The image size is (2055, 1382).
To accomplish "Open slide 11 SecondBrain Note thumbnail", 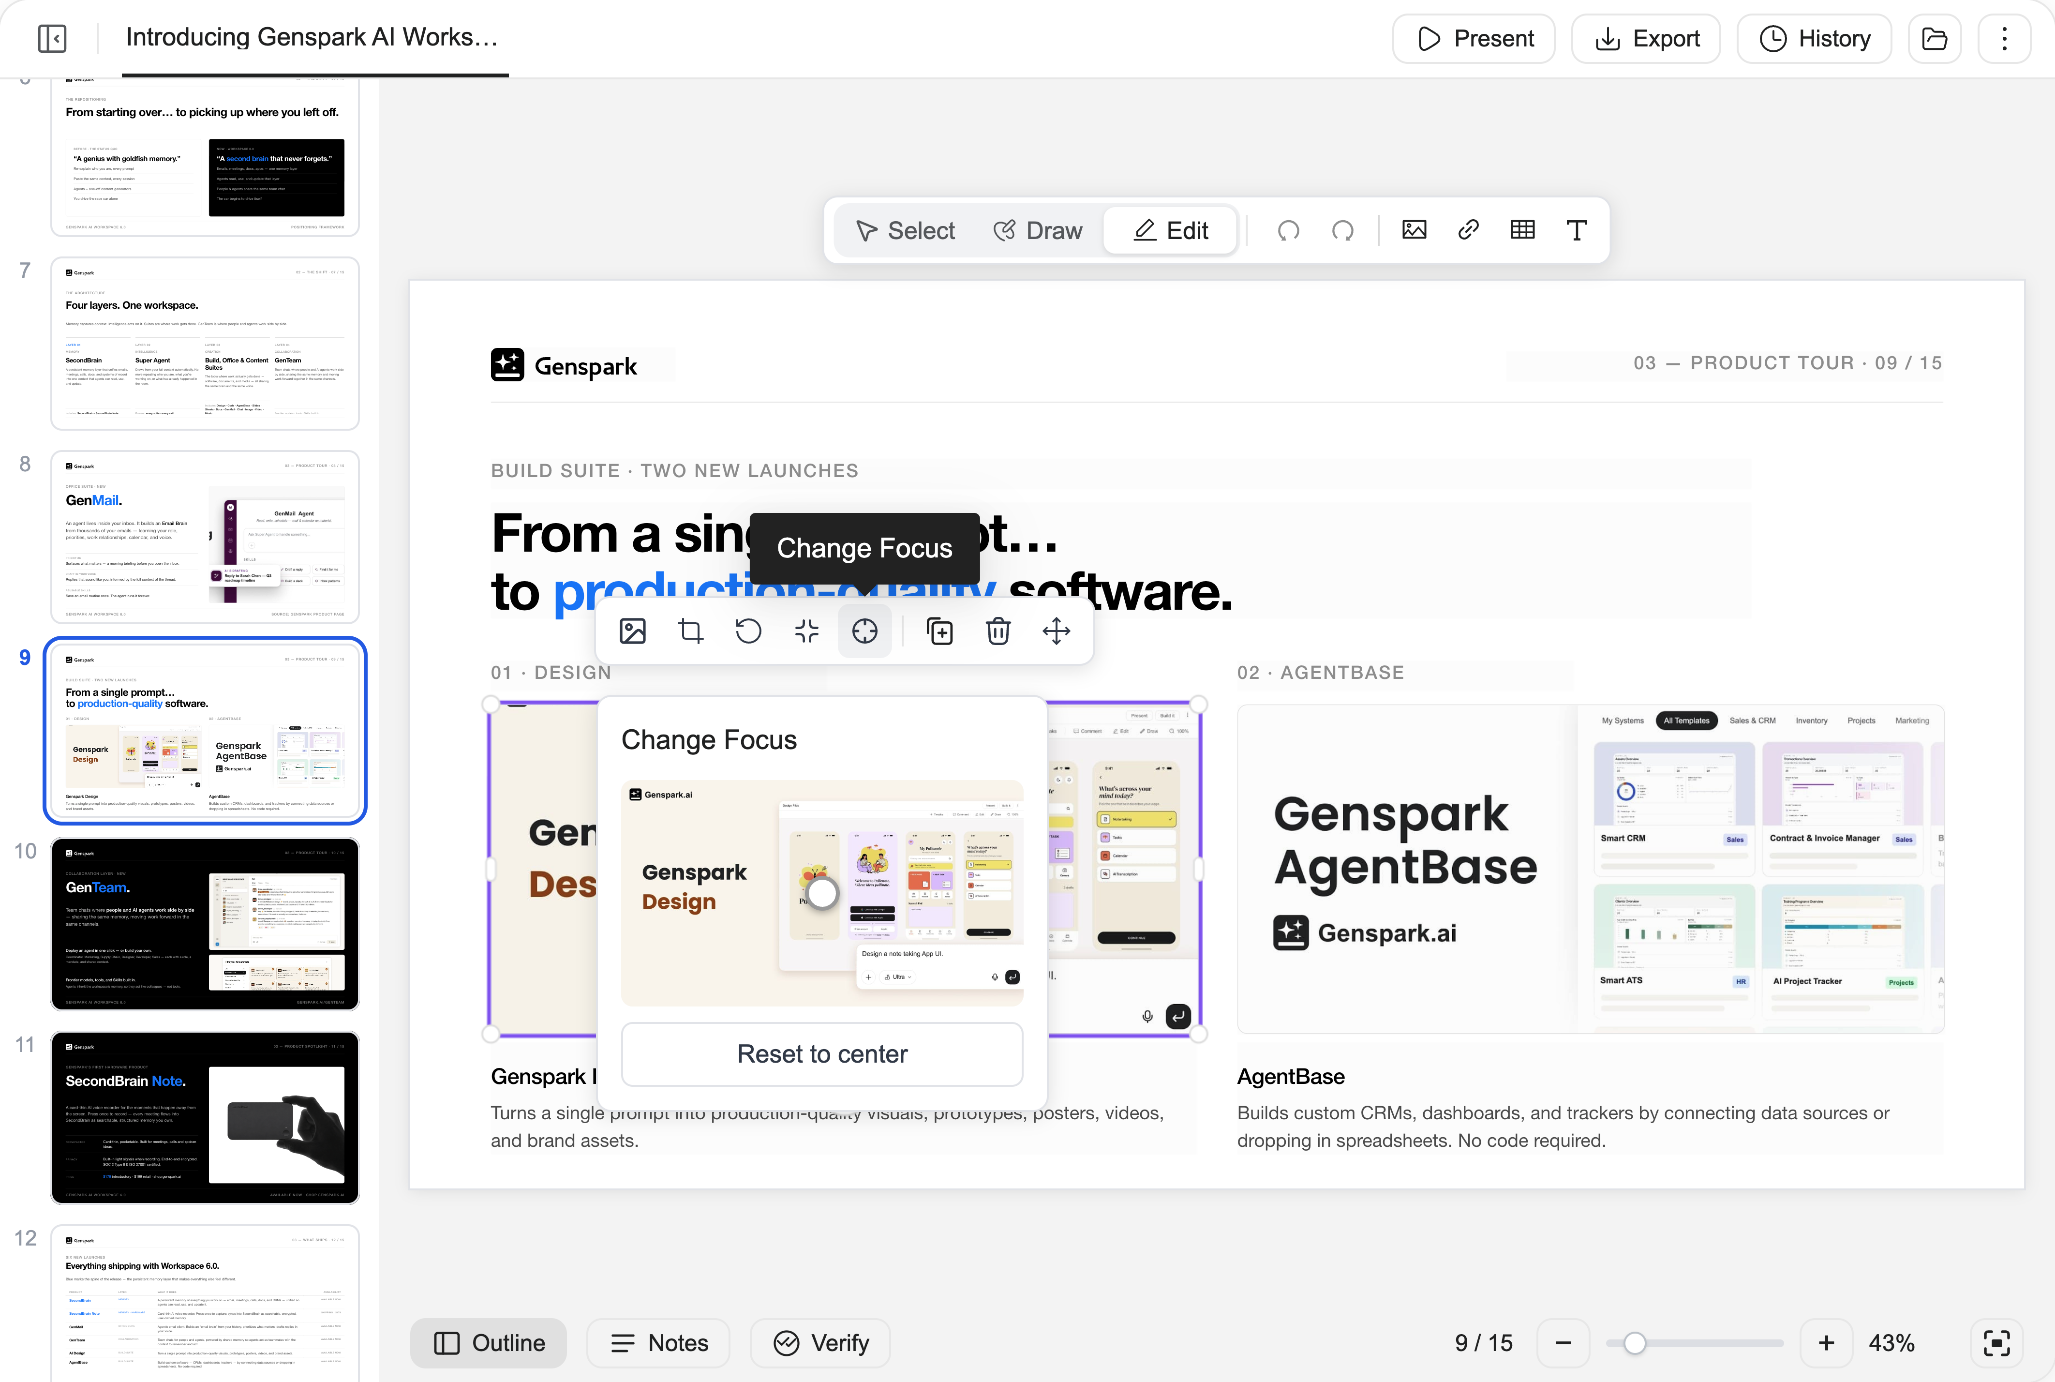I will [205, 1118].
